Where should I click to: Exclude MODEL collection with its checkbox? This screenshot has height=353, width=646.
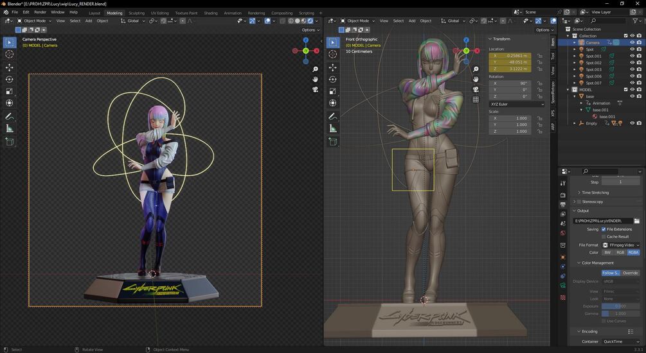click(625, 90)
